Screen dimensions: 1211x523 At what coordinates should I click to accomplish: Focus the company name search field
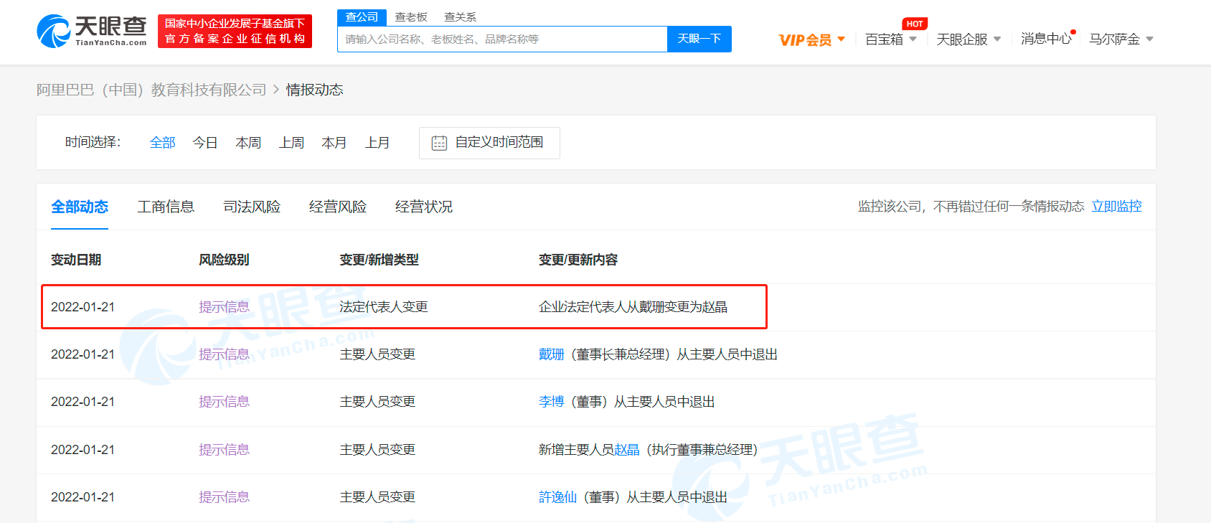pos(502,39)
